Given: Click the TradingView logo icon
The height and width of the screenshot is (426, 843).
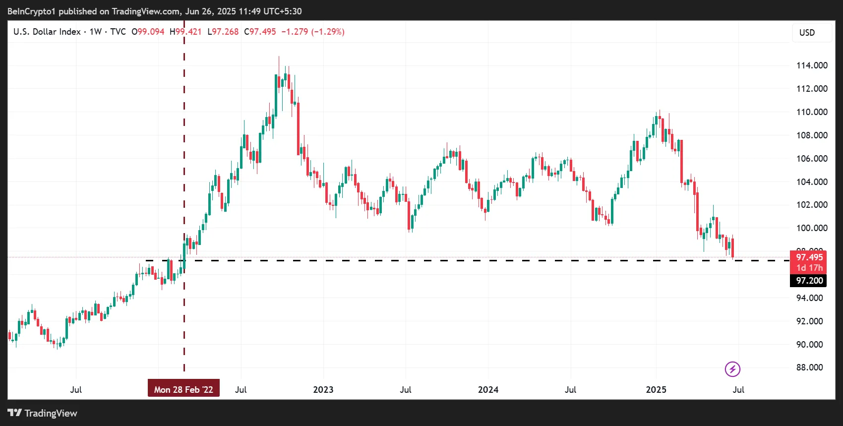Looking at the screenshot, I should coord(14,413).
